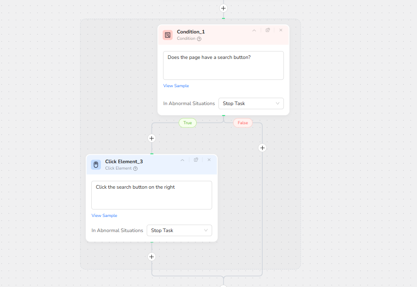Collapse the Click Element_3 node
The height and width of the screenshot is (287, 417).
pyautogui.click(x=182, y=160)
